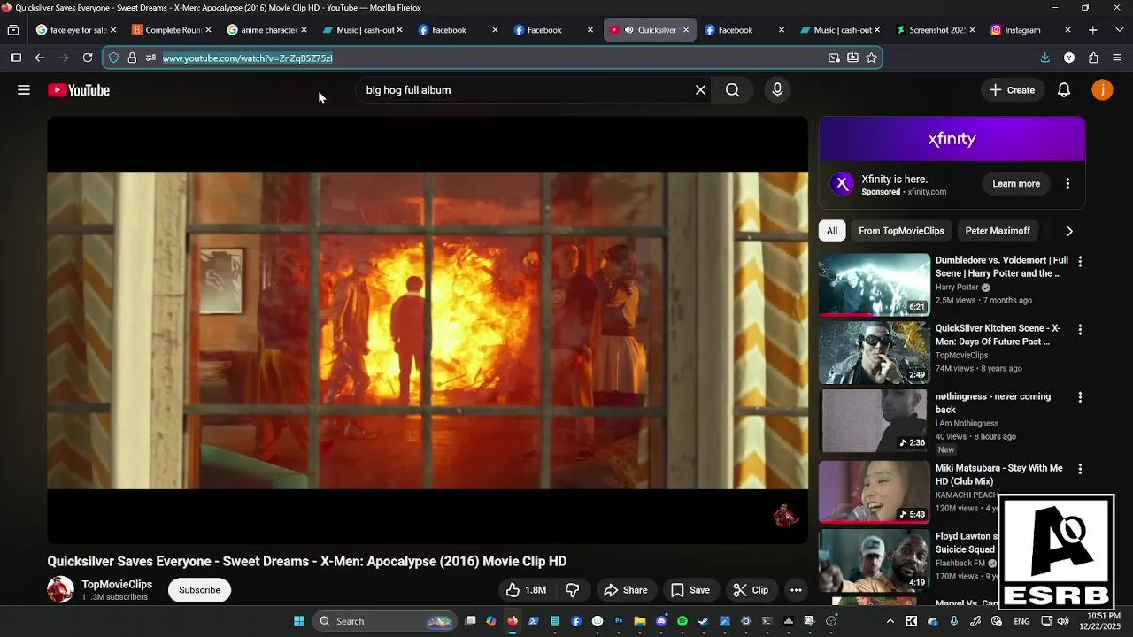
Task: Click the video player frame
Action: (x=428, y=330)
